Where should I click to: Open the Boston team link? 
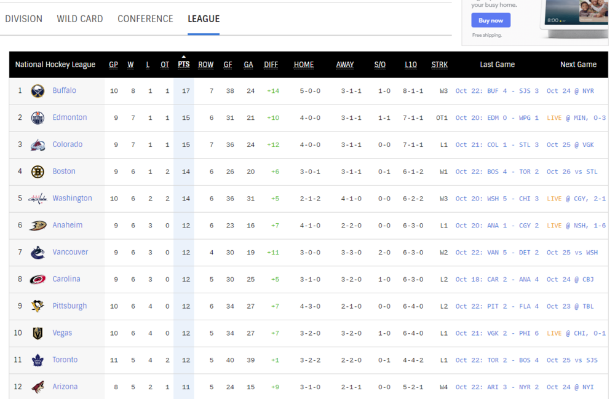pos(64,172)
